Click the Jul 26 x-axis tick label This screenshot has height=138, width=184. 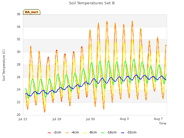(57, 119)
